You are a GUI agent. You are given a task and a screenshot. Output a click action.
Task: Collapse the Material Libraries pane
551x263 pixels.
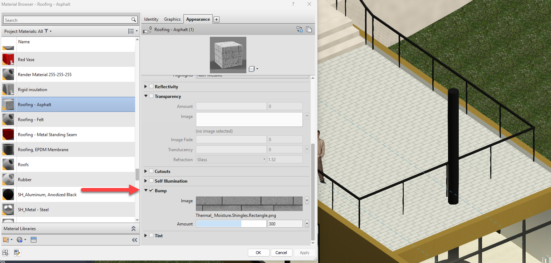133,228
